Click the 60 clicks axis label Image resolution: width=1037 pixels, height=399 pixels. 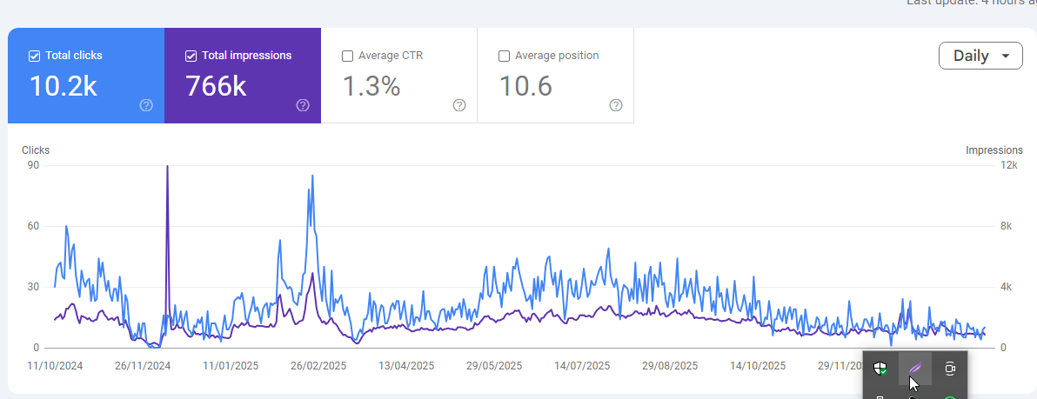(x=32, y=226)
